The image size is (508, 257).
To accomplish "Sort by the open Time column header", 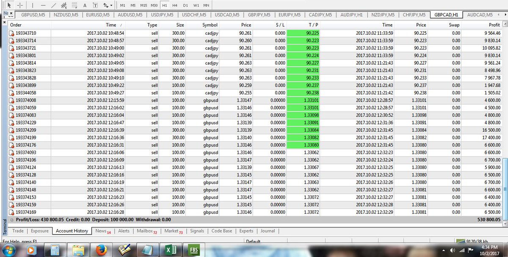I will tap(89, 25).
